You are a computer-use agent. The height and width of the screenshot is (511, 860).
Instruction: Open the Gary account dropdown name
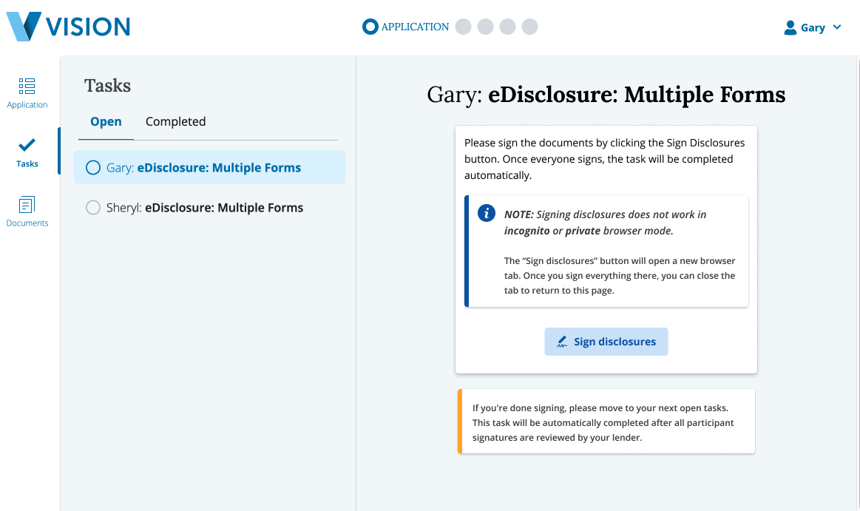click(x=813, y=27)
